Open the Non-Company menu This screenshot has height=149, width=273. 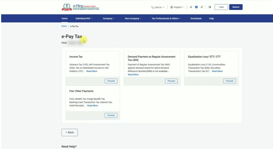tap(133, 18)
